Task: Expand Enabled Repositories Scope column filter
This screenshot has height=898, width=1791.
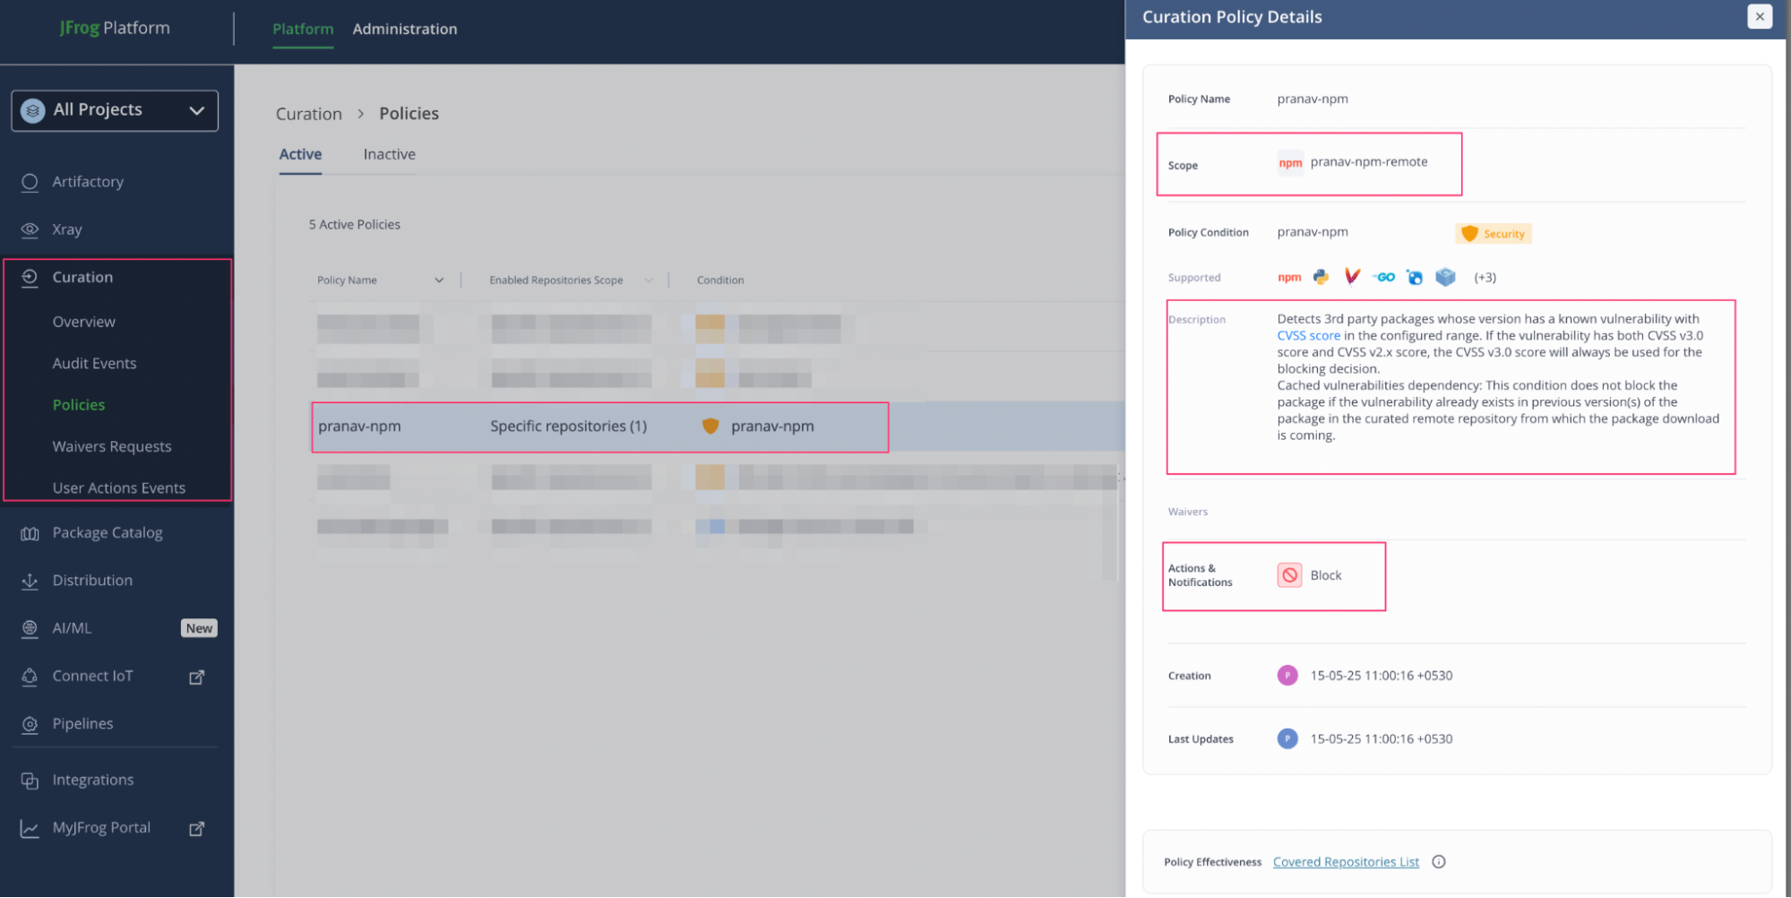Action: pyautogui.click(x=649, y=281)
